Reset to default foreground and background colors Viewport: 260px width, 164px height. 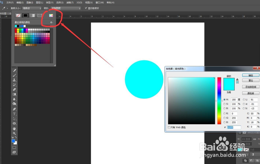click(x=12, y=137)
